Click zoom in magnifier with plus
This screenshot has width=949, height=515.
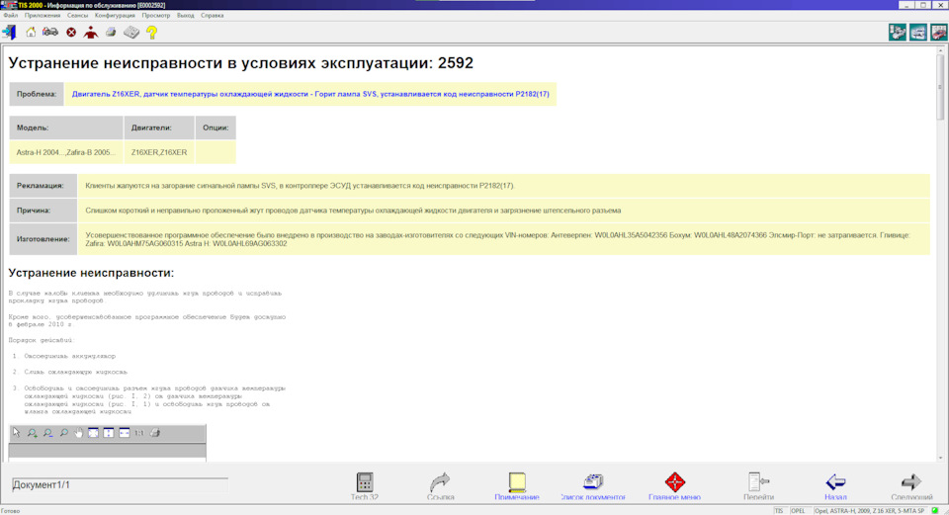(32, 433)
